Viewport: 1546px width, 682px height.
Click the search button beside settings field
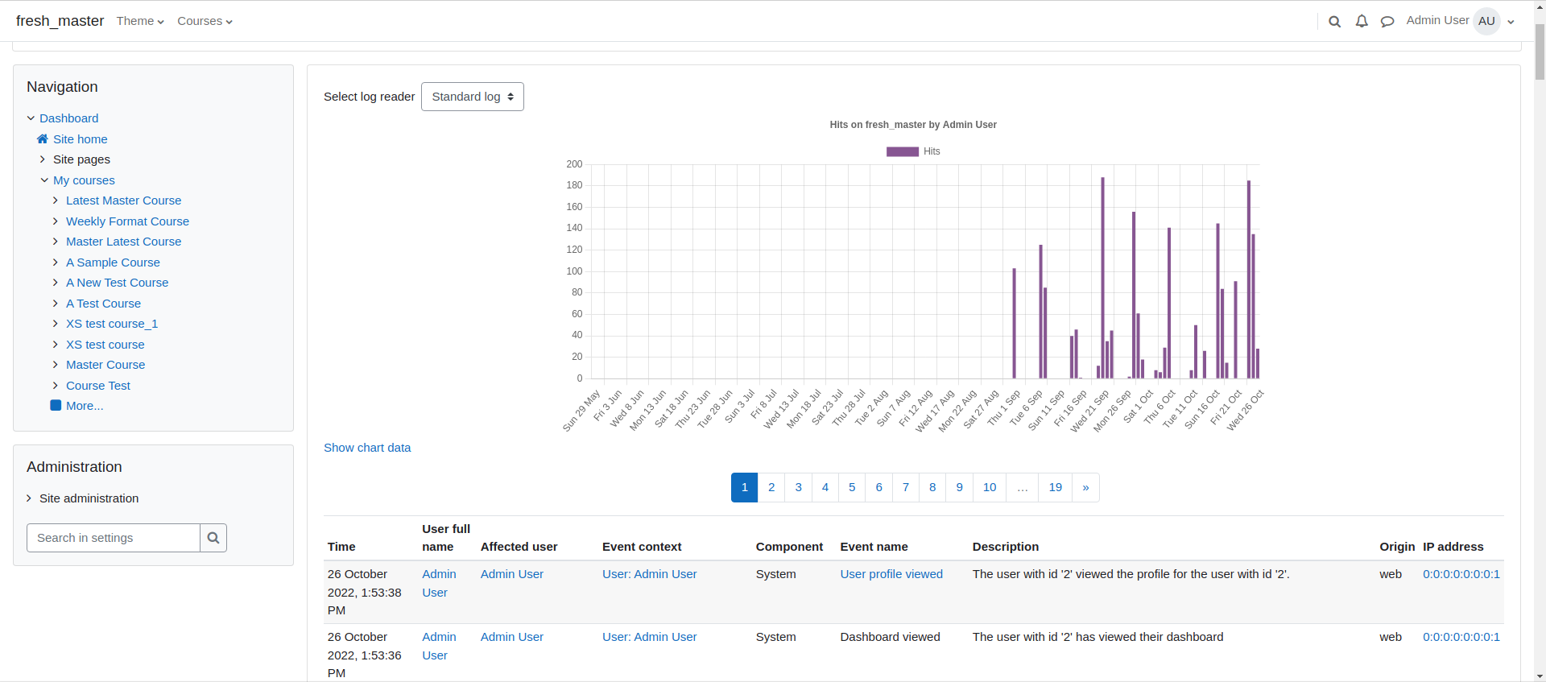[x=213, y=538]
